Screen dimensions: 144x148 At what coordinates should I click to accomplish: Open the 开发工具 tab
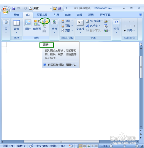[x=105, y=15]
